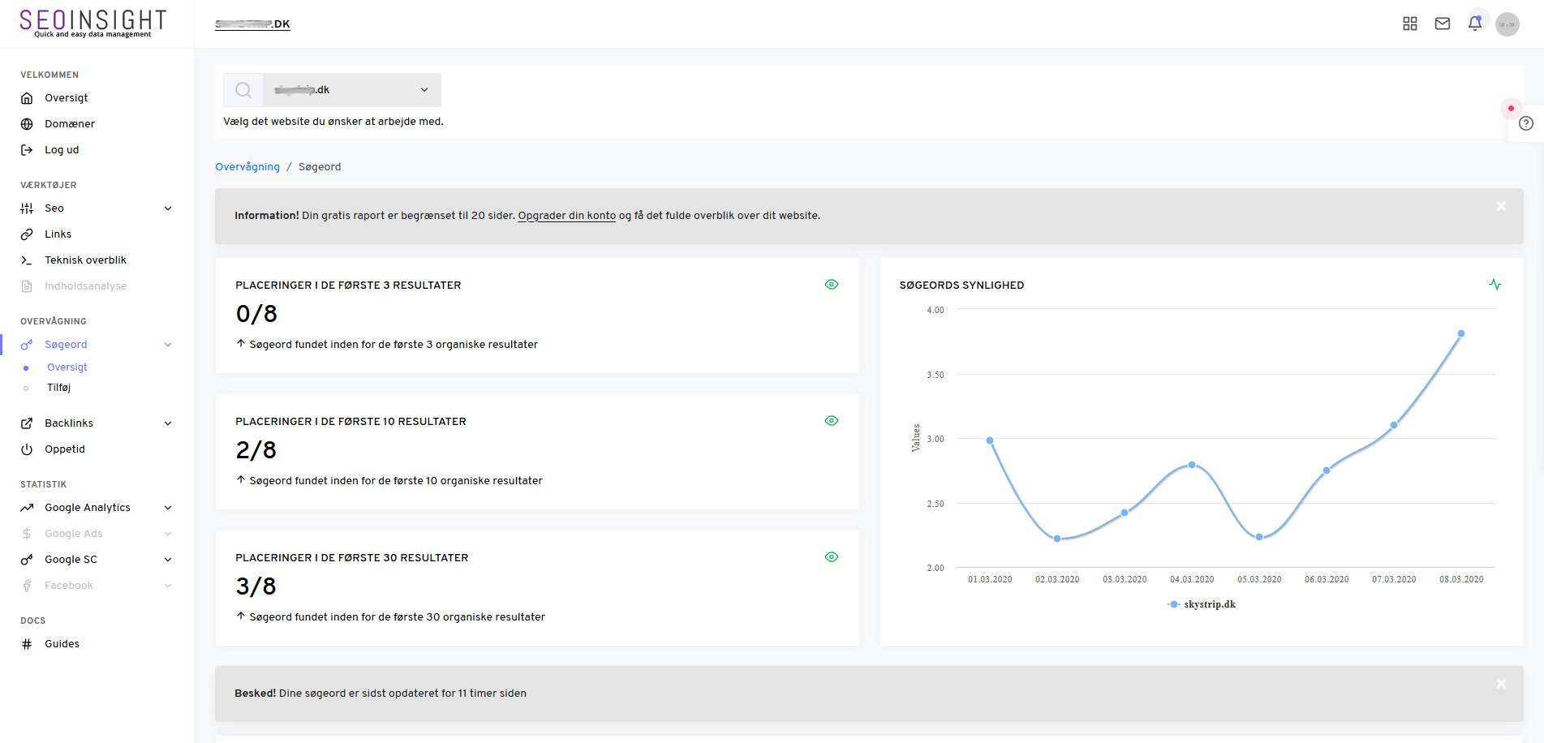Toggle visibility of first 3 results card

[831, 284]
